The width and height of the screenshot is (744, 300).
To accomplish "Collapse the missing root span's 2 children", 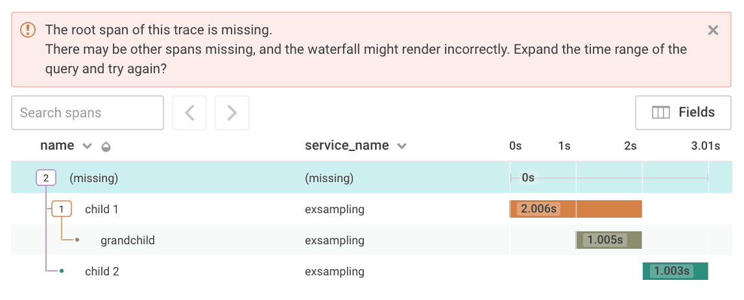I will click(45, 178).
